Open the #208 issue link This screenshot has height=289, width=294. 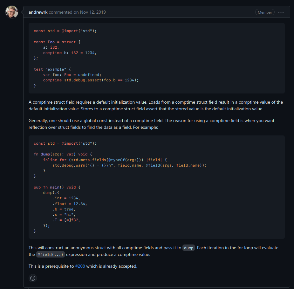click(80, 266)
